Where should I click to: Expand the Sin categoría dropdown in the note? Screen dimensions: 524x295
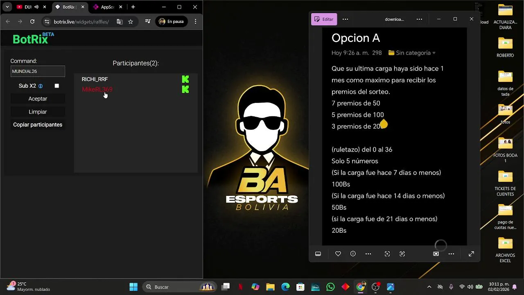(x=434, y=53)
